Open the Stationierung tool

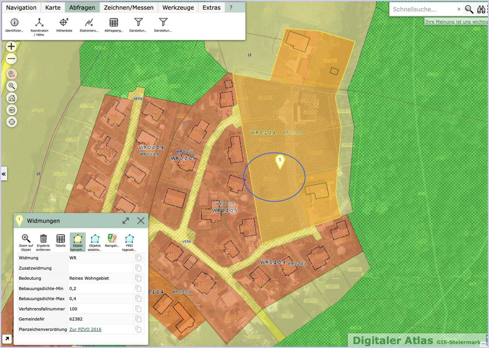(89, 23)
